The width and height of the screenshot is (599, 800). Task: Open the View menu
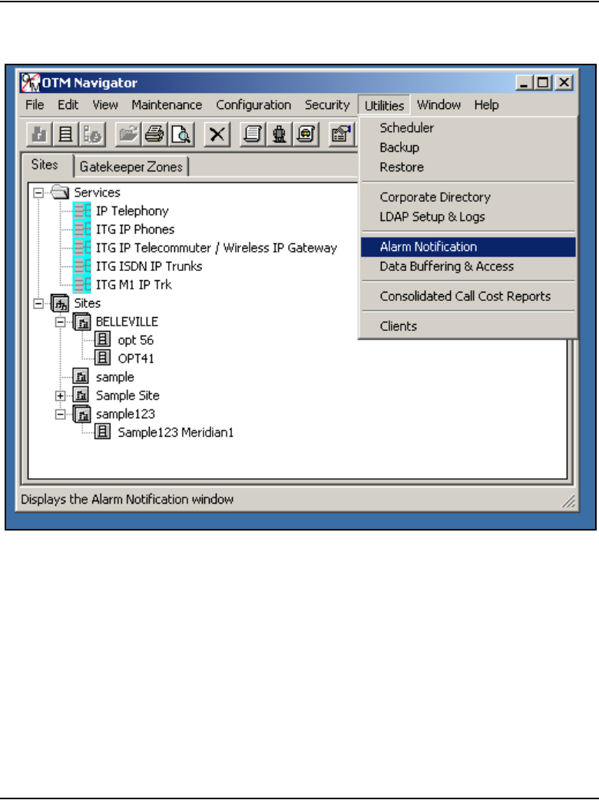[105, 105]
